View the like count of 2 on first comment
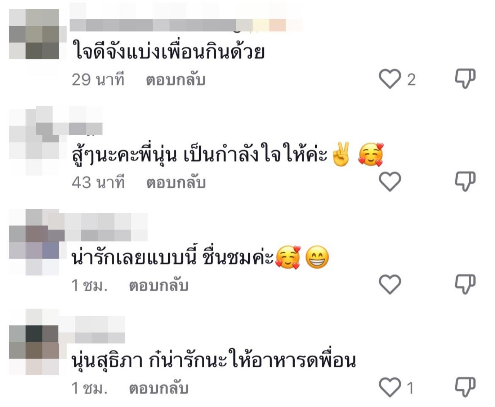 click(411, 80)
